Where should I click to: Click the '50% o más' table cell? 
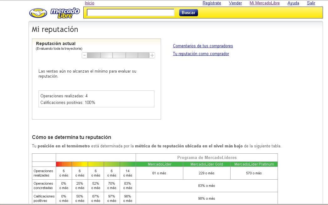pos(80,198)
